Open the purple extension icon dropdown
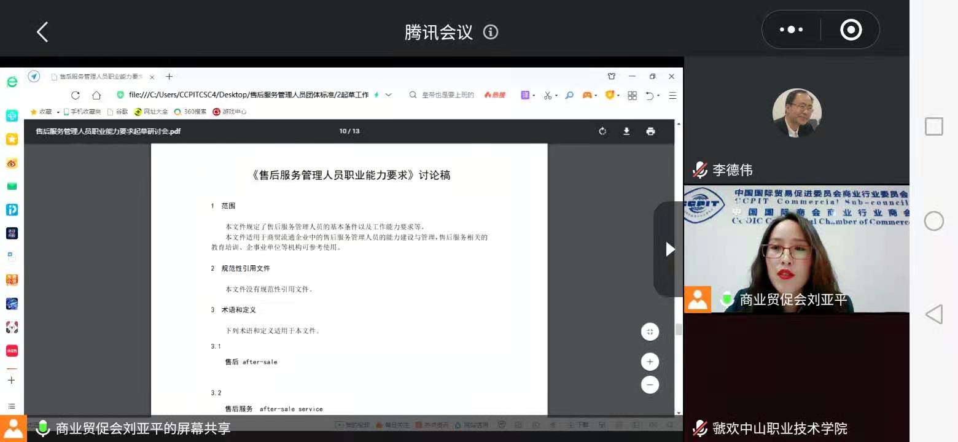This screenshot has width=958, height=442. (x=528, y=95)
